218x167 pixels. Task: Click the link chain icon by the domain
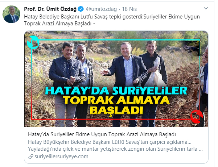[x=31, y=156]
